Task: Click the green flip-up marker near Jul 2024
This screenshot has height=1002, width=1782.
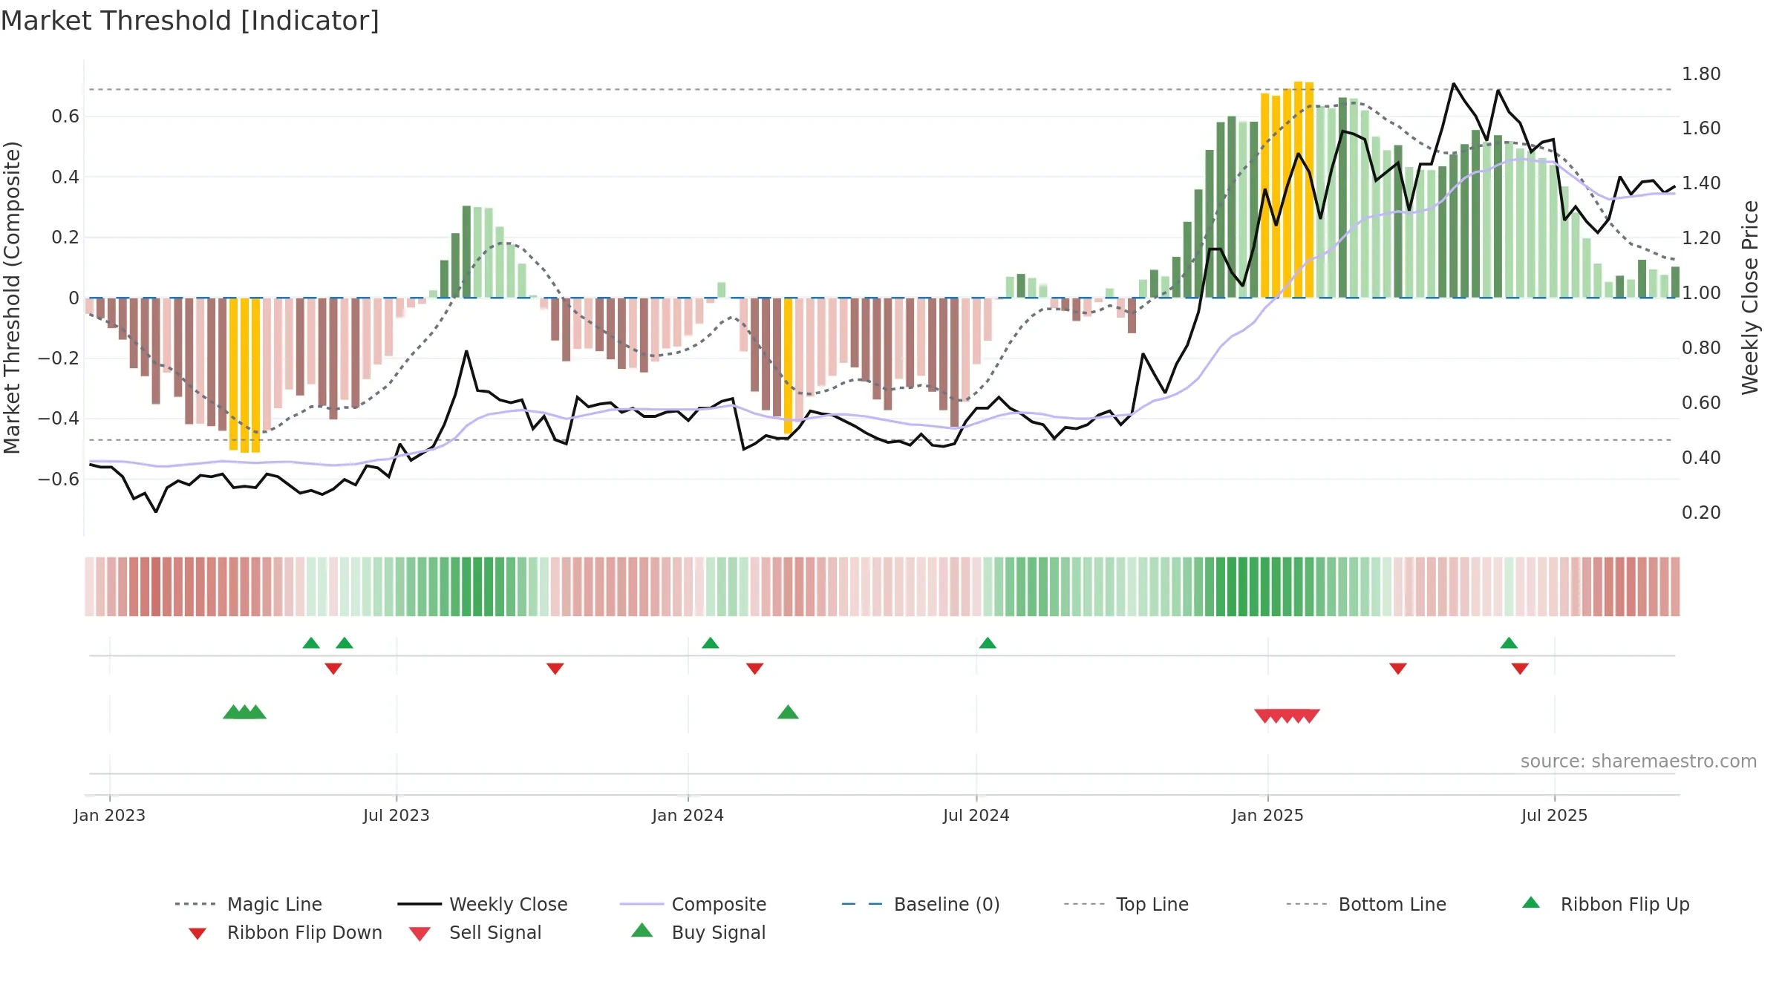Action: pos(988,643)
